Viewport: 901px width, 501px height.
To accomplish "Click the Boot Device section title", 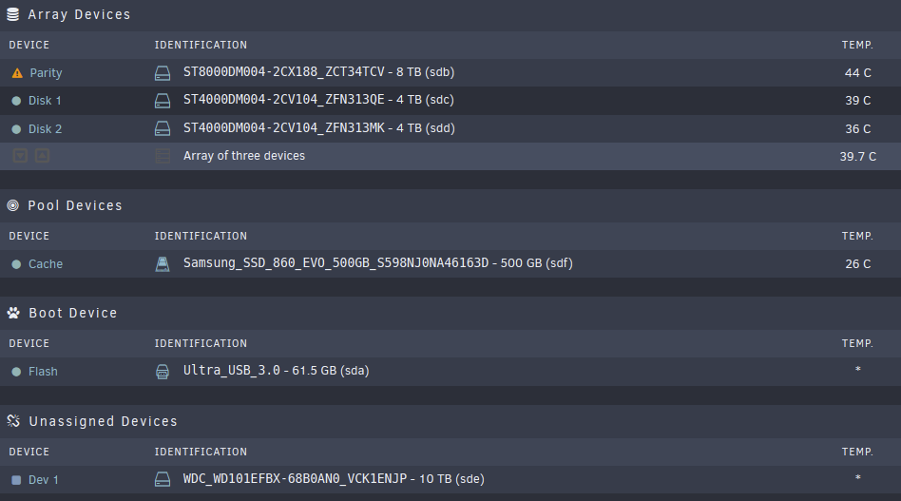I will pyautogui.click(x=73, y=313).
